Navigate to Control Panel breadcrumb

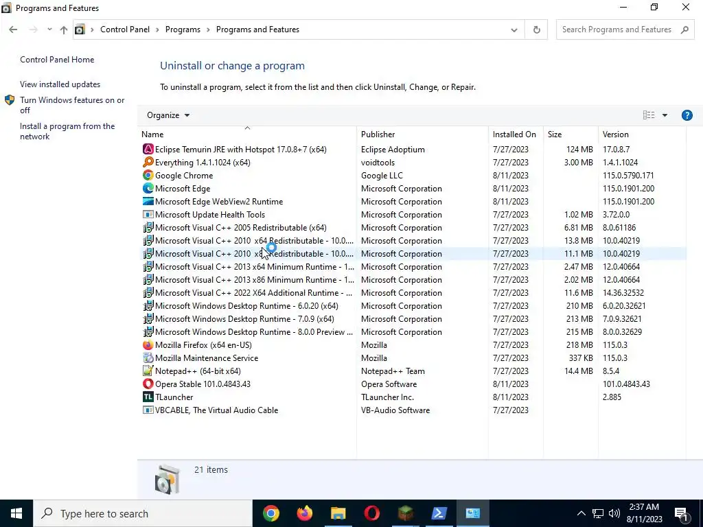(x=125, y=30)
